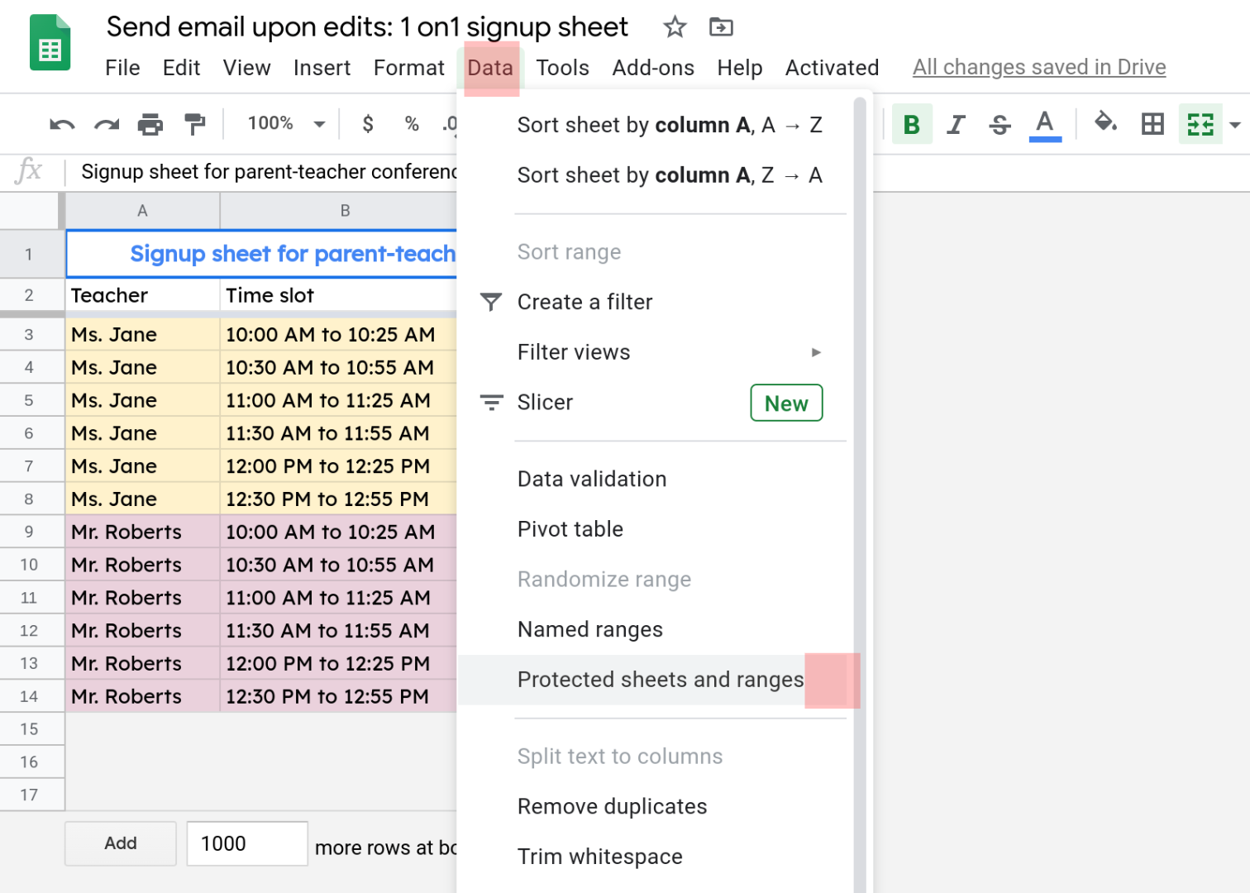This screenshot has width=1250, height=893.
Task: Open the Google Sheets home icon
Action: 50,43
